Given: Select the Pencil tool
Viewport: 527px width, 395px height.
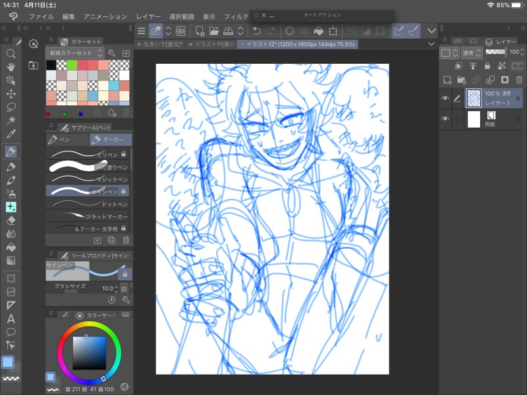Looking at the screenshot, I should click(x=11, y=167).
